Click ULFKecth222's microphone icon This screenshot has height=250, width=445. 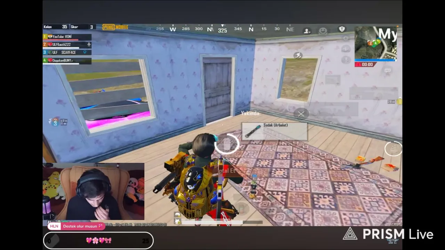(89, 44)
